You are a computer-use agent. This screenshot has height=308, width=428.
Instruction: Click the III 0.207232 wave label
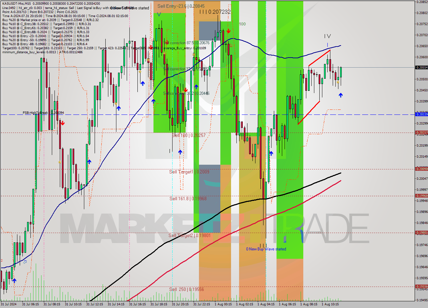pyautogui.click(x=215, y=12)
